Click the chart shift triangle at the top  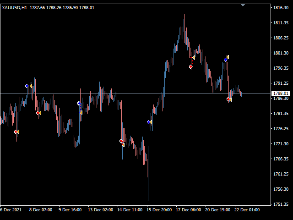tap(243, 5)
